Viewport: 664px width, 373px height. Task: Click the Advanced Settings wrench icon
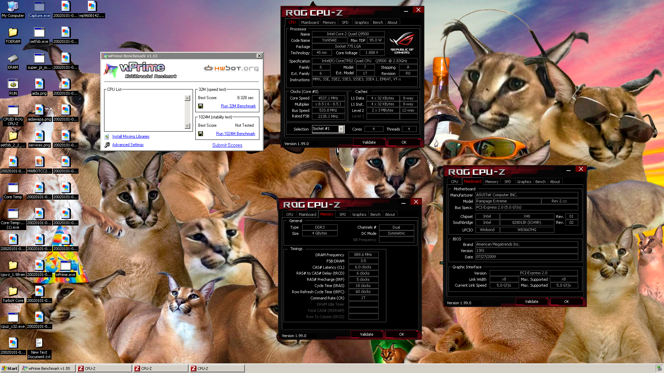click(107, 145)
